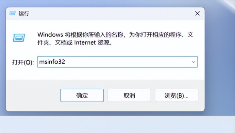The height and width of the screenshot is (133, 235).
Task: Click the small Run icon in title bar
Action: coord(12,13)
